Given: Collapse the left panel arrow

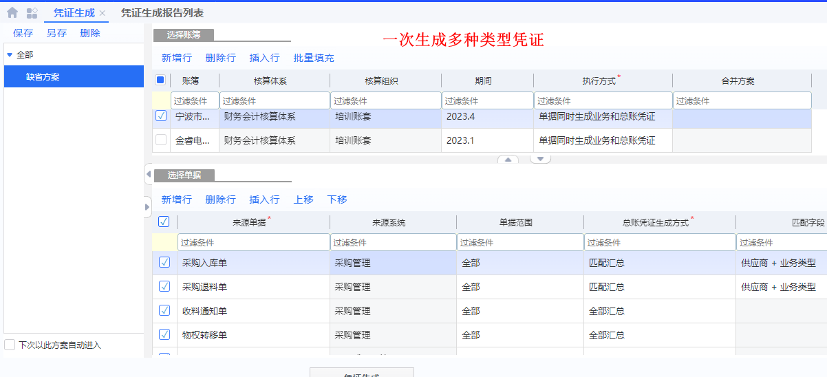Looking at the screenshot, I should point(148,175).
